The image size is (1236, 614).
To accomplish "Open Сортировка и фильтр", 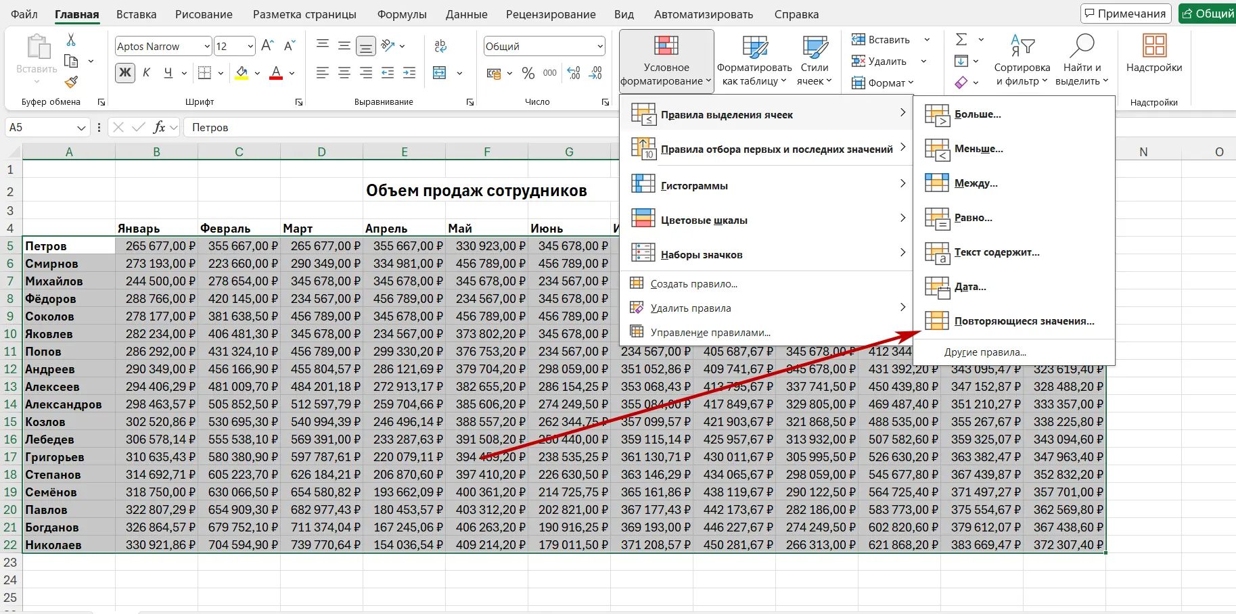I will pyautogui.click(x=1022, y=61).
